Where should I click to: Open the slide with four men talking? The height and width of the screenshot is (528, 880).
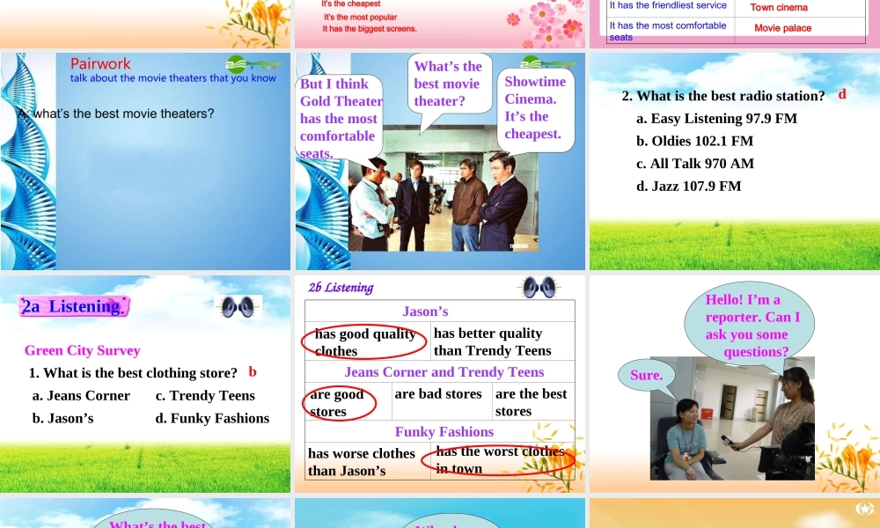[x=440, y=161]
